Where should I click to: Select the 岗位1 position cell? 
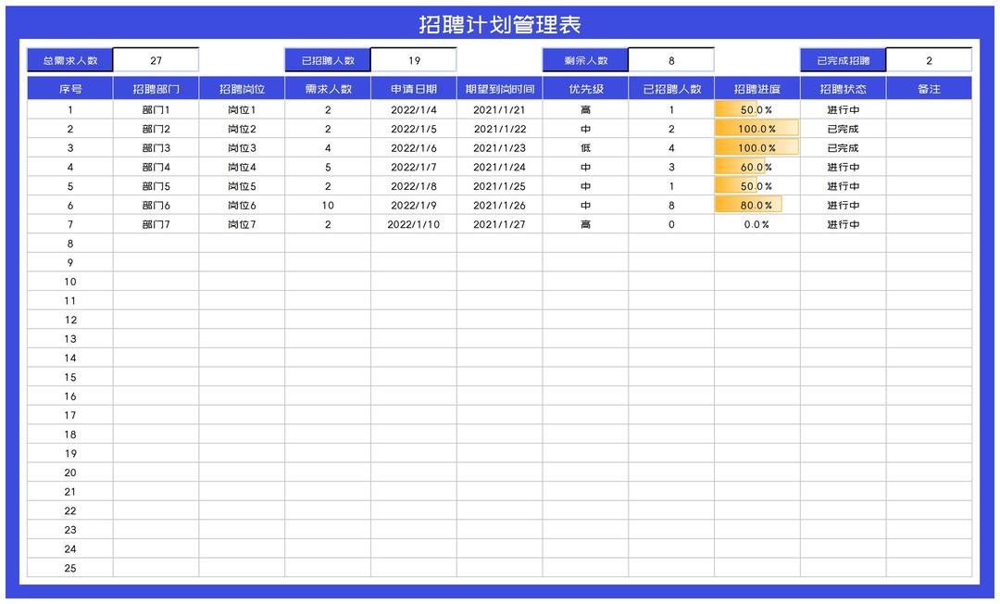point(242,109)
